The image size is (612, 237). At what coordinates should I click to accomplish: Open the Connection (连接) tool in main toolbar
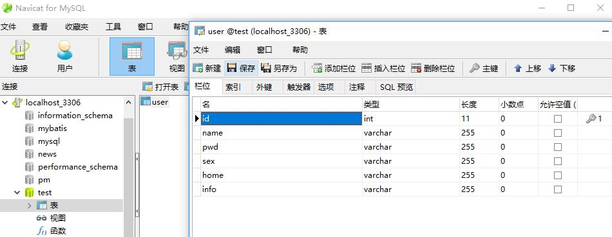(20, 57)
